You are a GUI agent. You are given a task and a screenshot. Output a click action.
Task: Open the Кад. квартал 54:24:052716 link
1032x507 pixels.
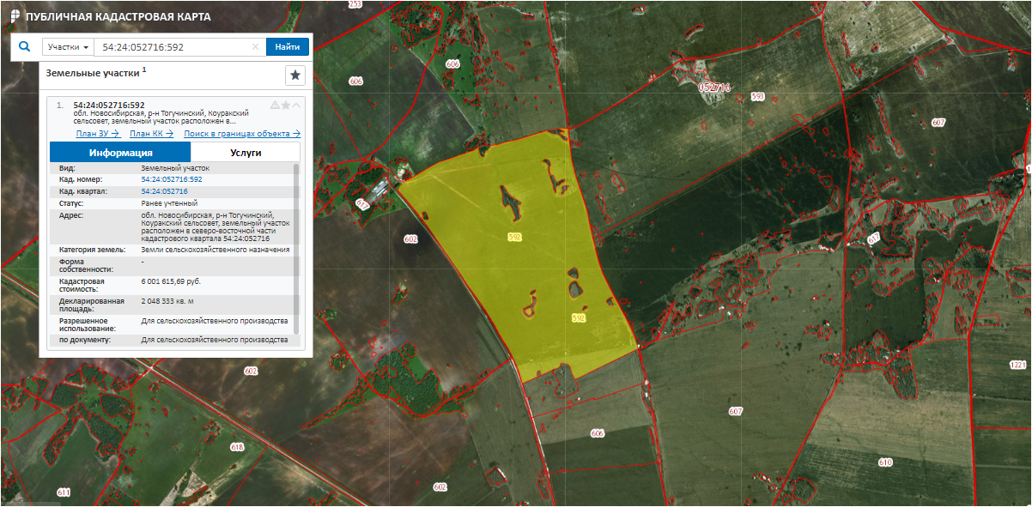click(164, 191)
